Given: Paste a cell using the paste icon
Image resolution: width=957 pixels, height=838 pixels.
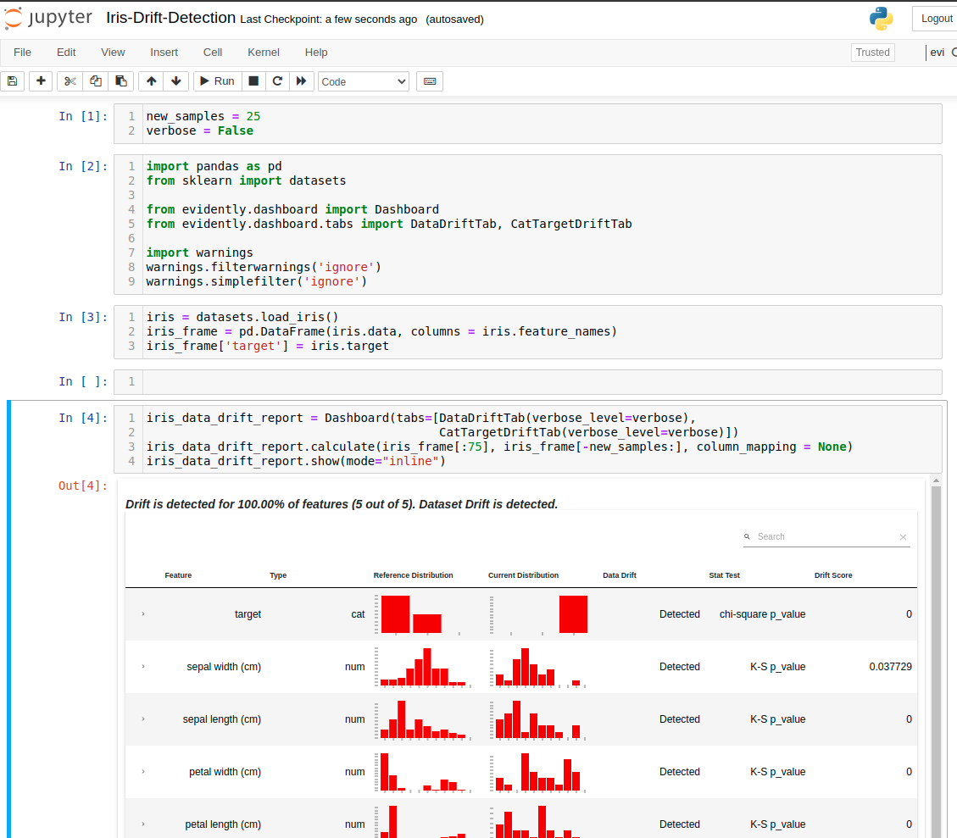Looking at the screenshot, I should click(120, 81).
